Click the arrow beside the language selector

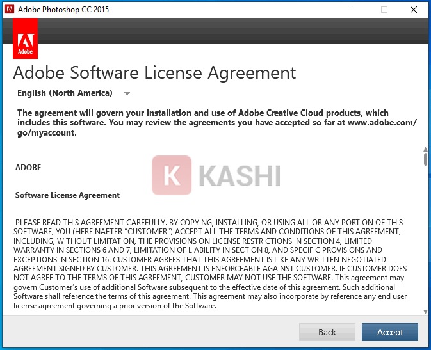(127, 94)
